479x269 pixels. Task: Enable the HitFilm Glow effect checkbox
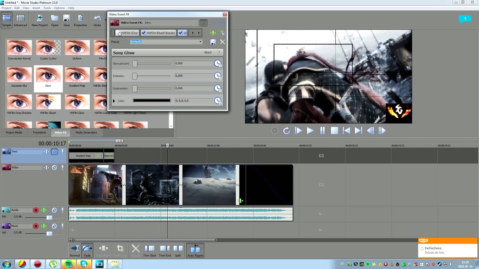pyautogui.click(x=118, y=33)
